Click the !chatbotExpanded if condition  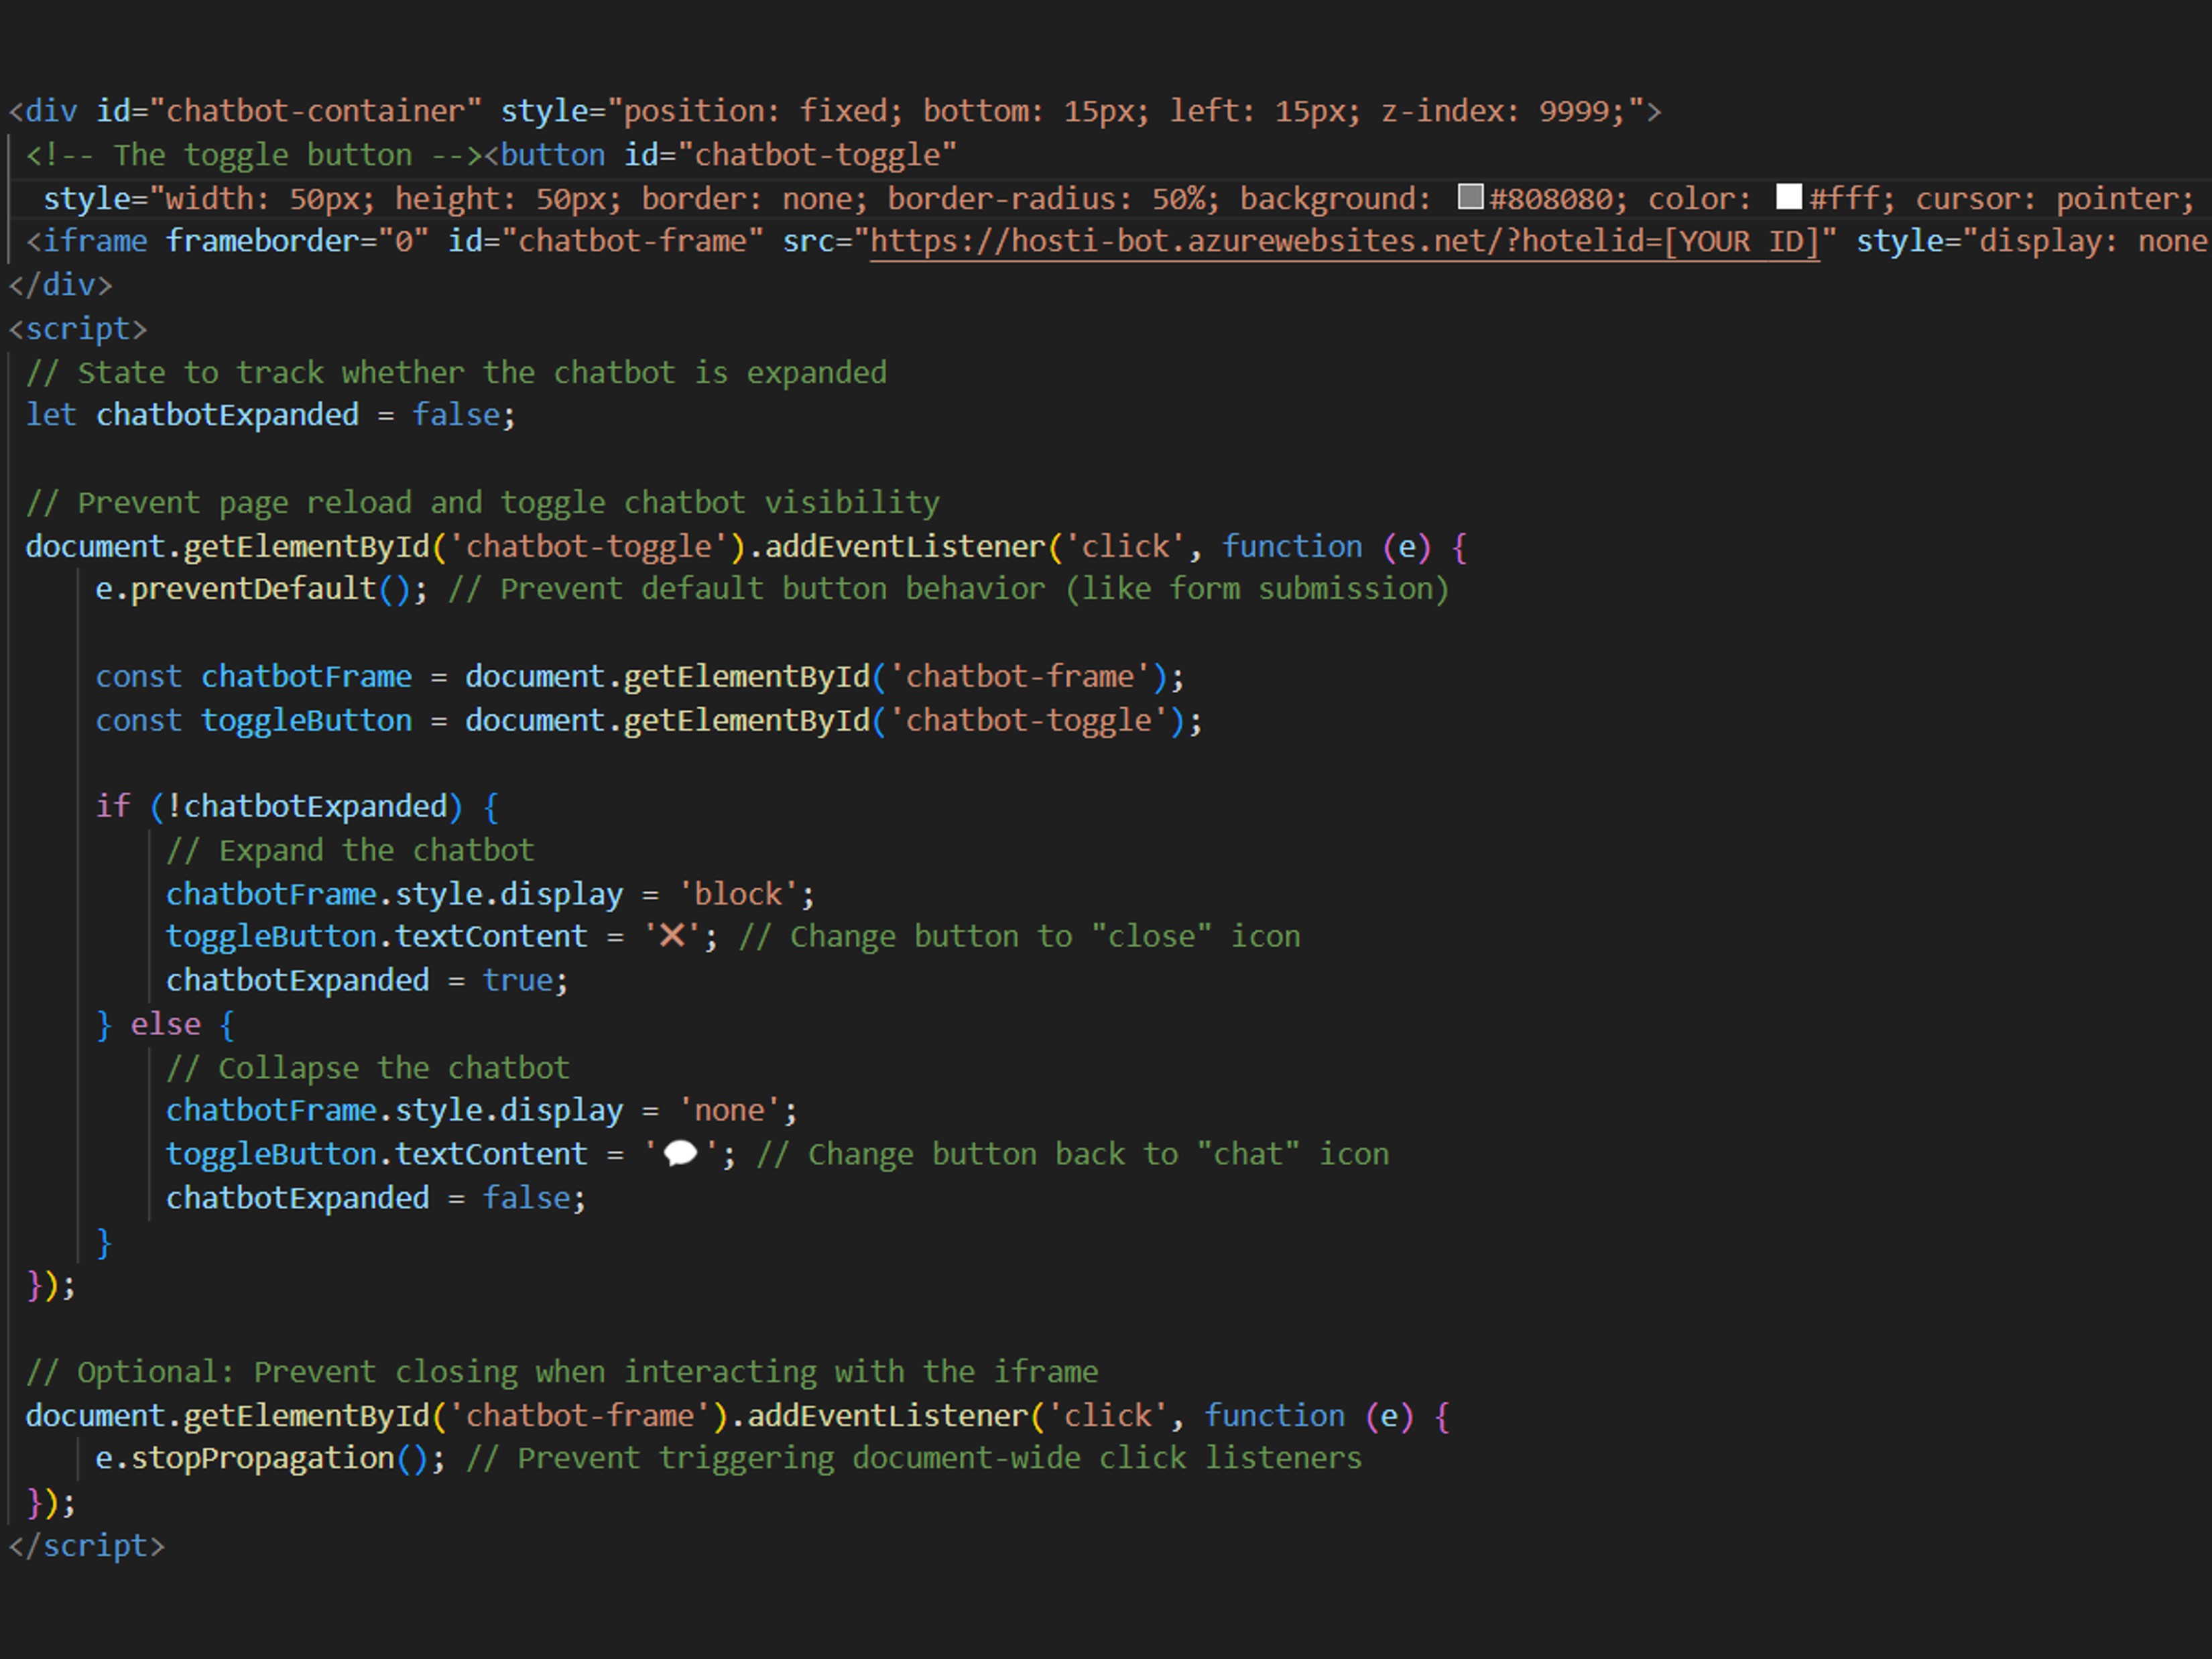(x=306, y=806)
